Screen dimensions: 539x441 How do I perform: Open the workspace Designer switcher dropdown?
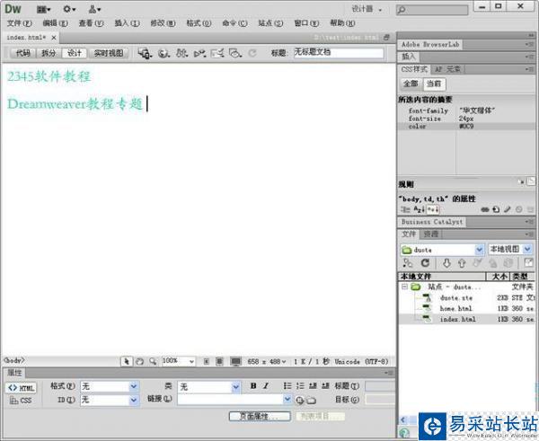[x=367, y=9]
